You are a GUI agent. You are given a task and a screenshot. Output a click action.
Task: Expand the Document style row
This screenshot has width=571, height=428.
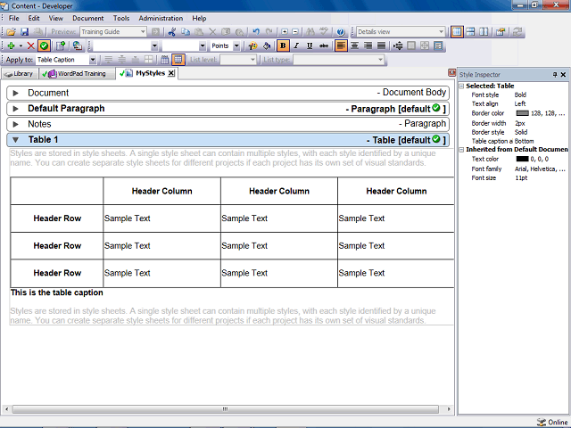[16, 93]
